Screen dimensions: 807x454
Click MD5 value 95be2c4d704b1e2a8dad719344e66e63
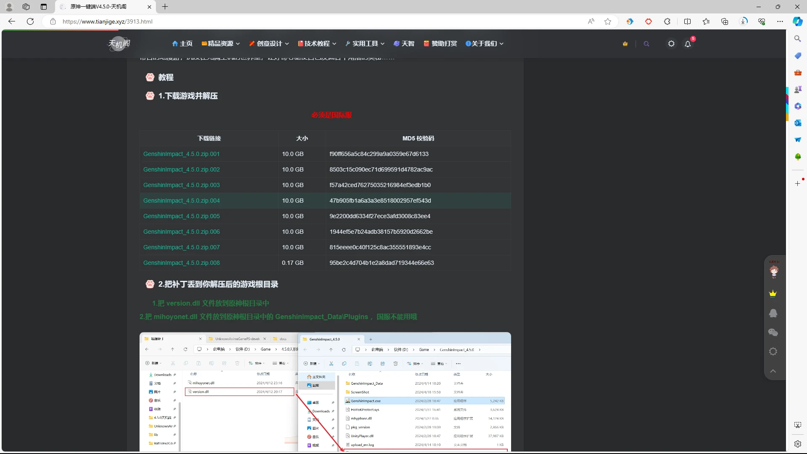pos(382,263)
